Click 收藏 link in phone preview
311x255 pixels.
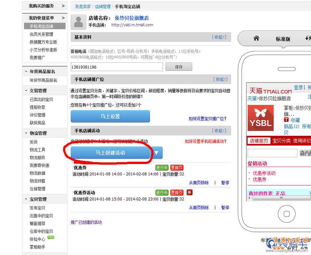pyautogui.click(x=295, y=120)
